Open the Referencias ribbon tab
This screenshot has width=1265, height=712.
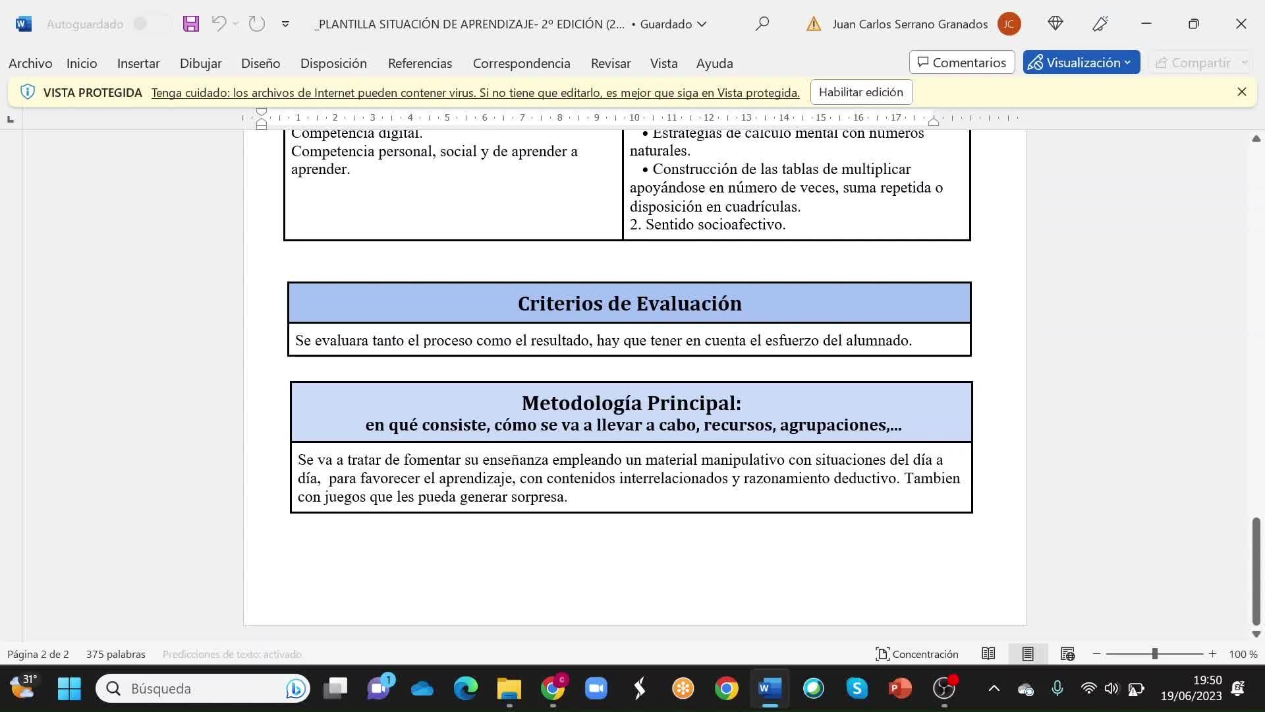(420, 63)
